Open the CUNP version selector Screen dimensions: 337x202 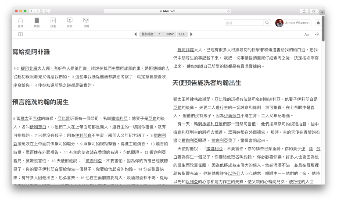pos(170,34)
